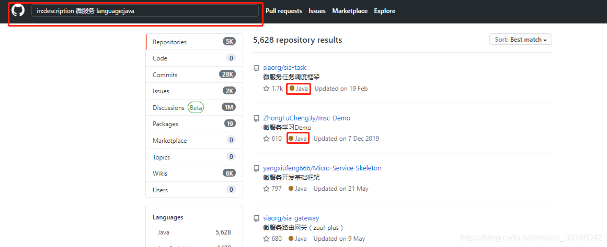Screen dimensions: 607x247
Task: Click the 1.7k stars link for sia-task
Action: (x=273, y=89)
